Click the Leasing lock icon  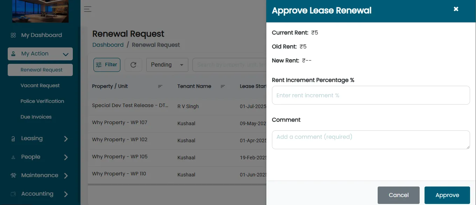(x=13, y=138)
